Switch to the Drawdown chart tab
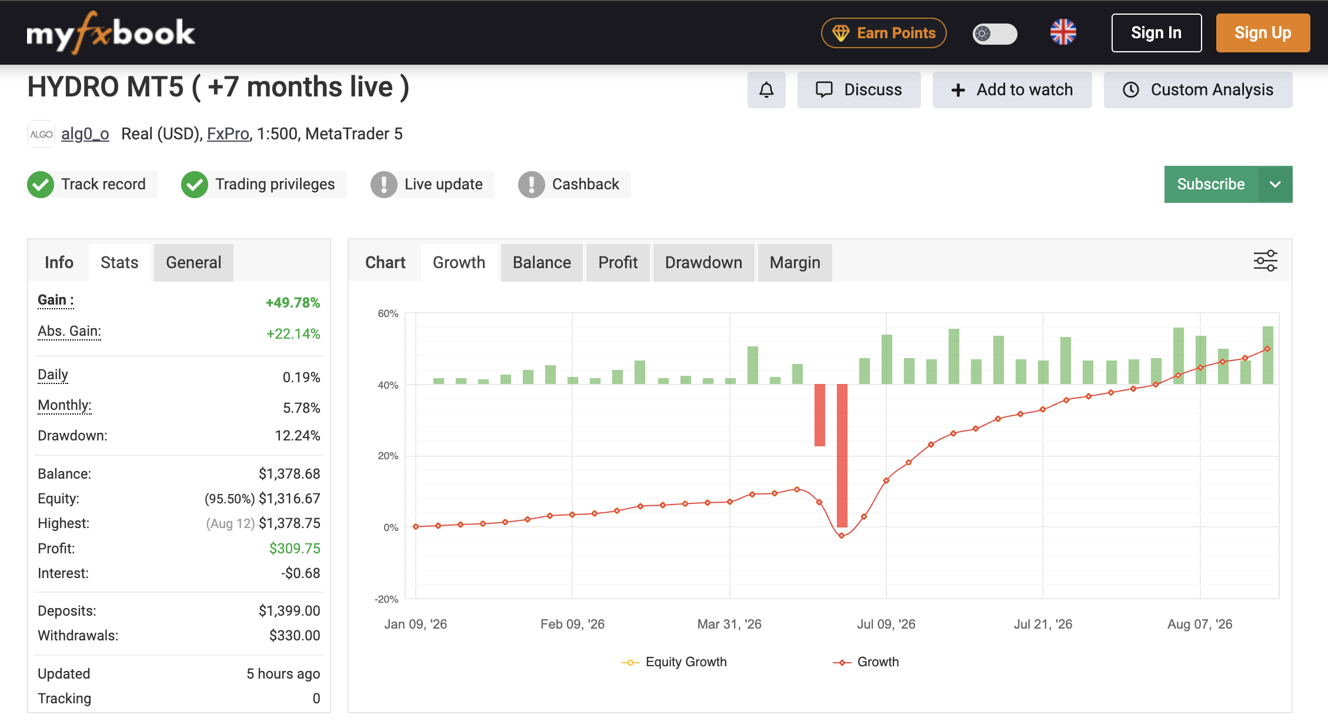Viewport: 1328px width, 728px height. 703,263
